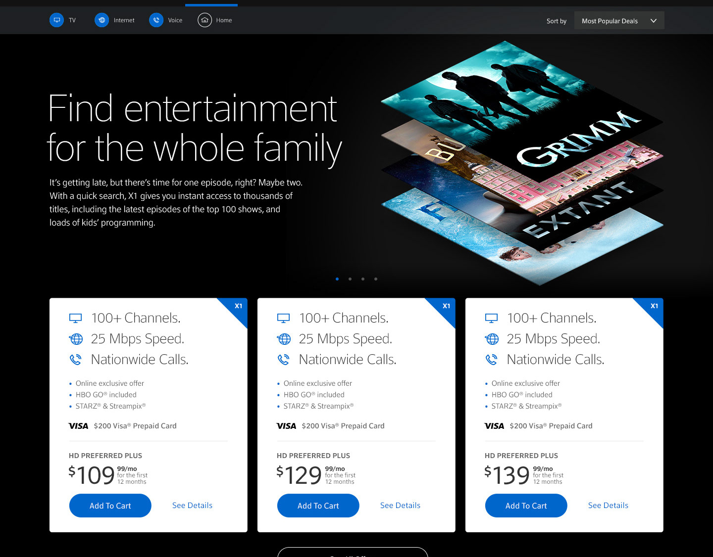Click the $109 price text
Image resolution: width=713 pixels, height=557 pixels.
tap(92, 475)
